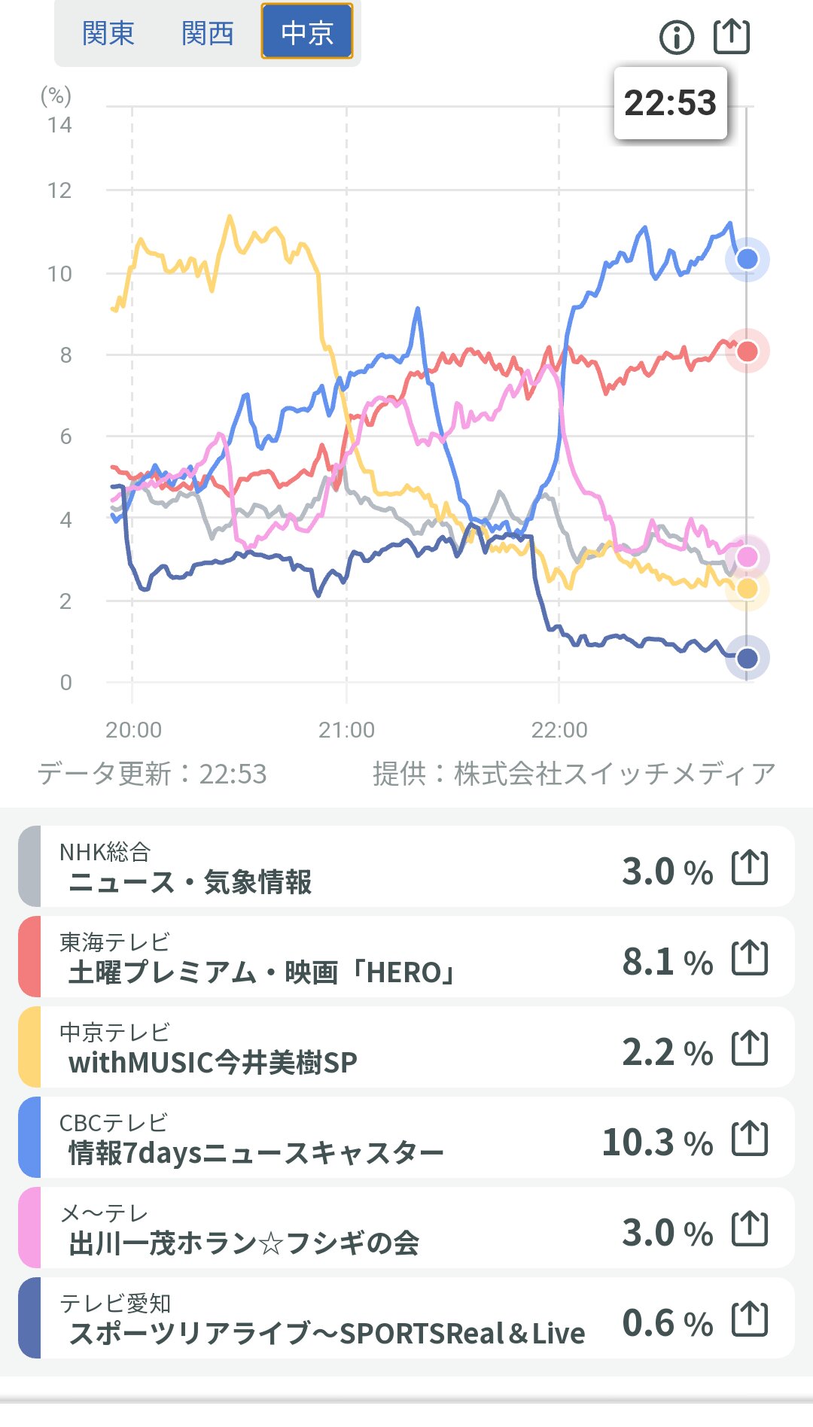Share the テレビ愛知 sports program rating
813x1427 pixels.
pos(750,1319)
